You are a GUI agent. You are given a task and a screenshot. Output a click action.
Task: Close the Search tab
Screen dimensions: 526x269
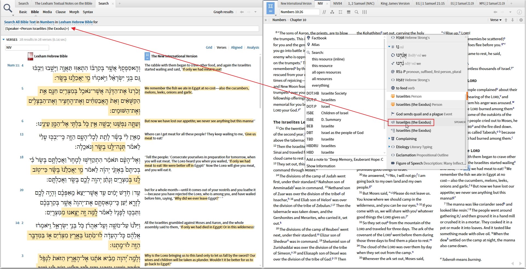(113, 4)
